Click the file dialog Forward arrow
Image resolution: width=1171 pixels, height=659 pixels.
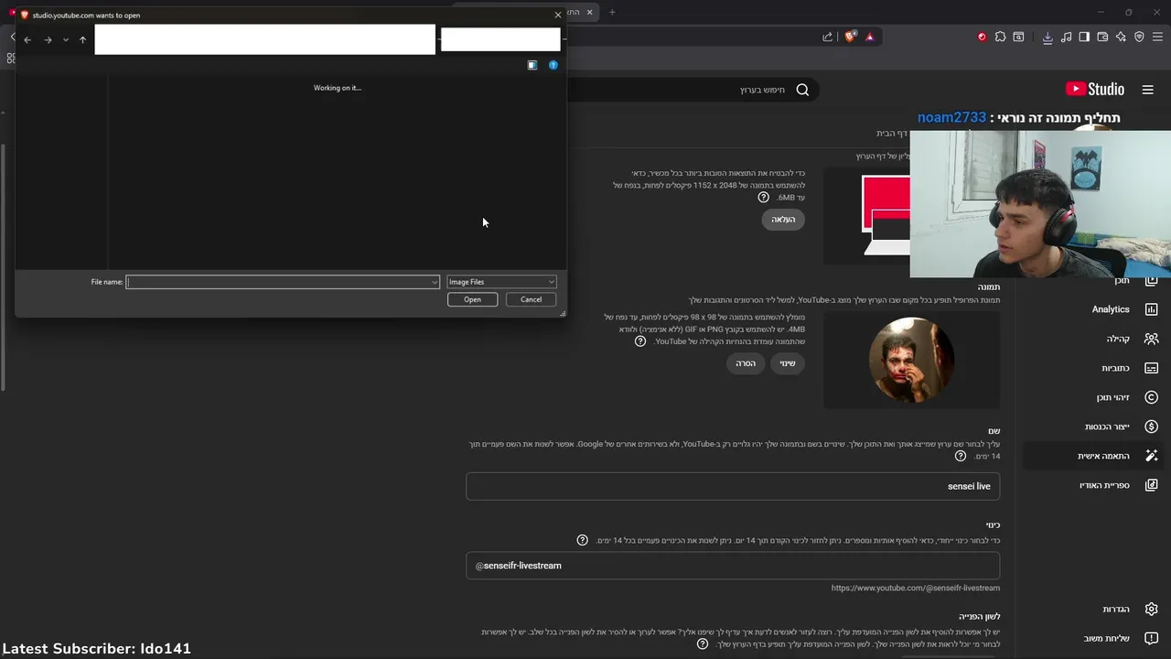48,39
